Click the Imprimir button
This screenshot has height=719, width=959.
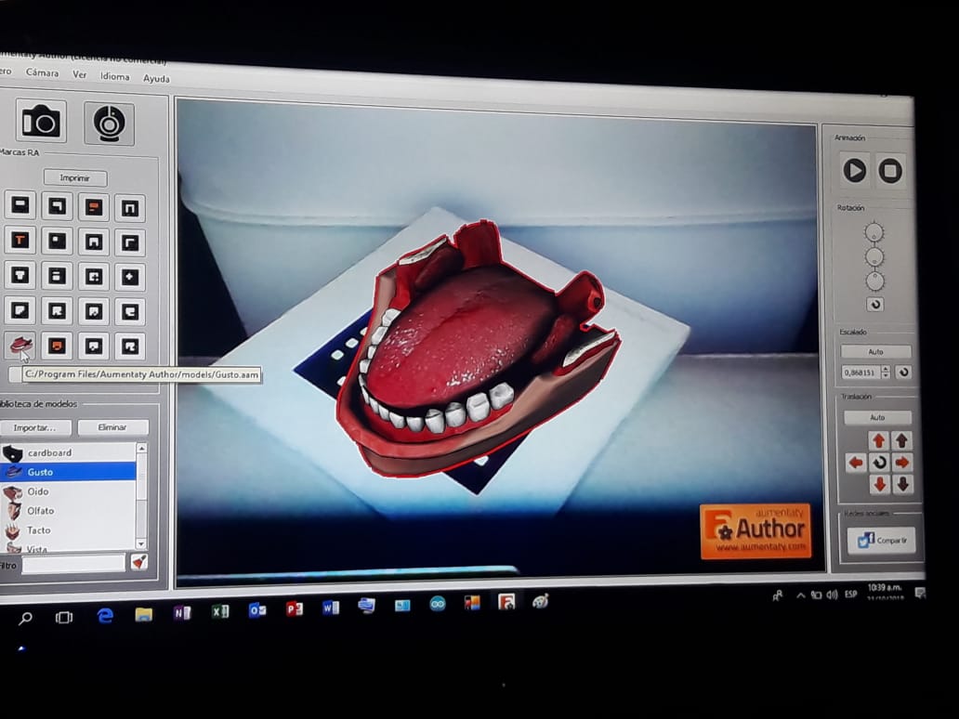75,178
